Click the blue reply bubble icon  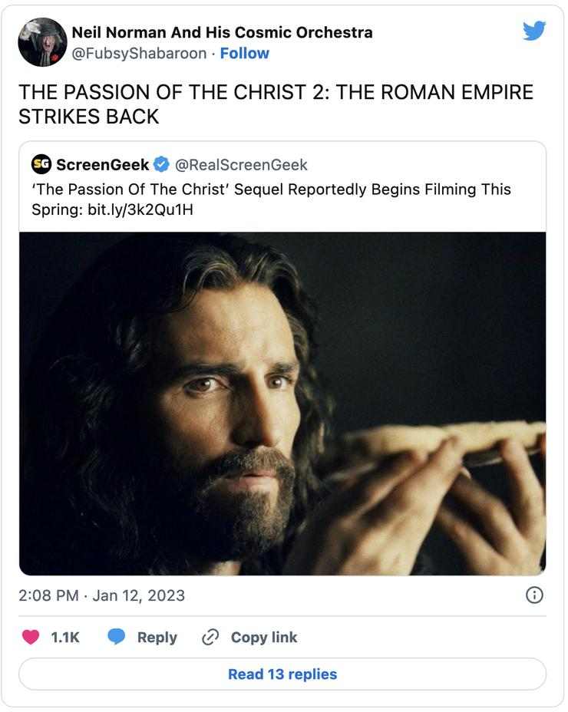(117, 637)
